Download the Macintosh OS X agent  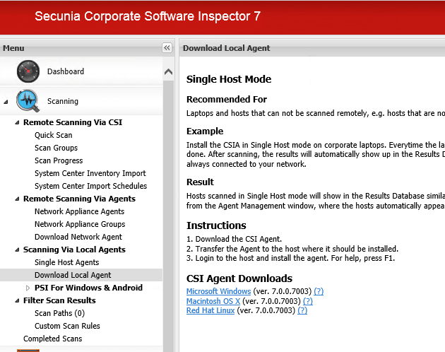[x=213, y=300]
